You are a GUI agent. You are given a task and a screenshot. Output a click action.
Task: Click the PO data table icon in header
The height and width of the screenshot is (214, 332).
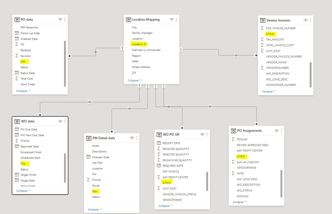click(17, 20)
